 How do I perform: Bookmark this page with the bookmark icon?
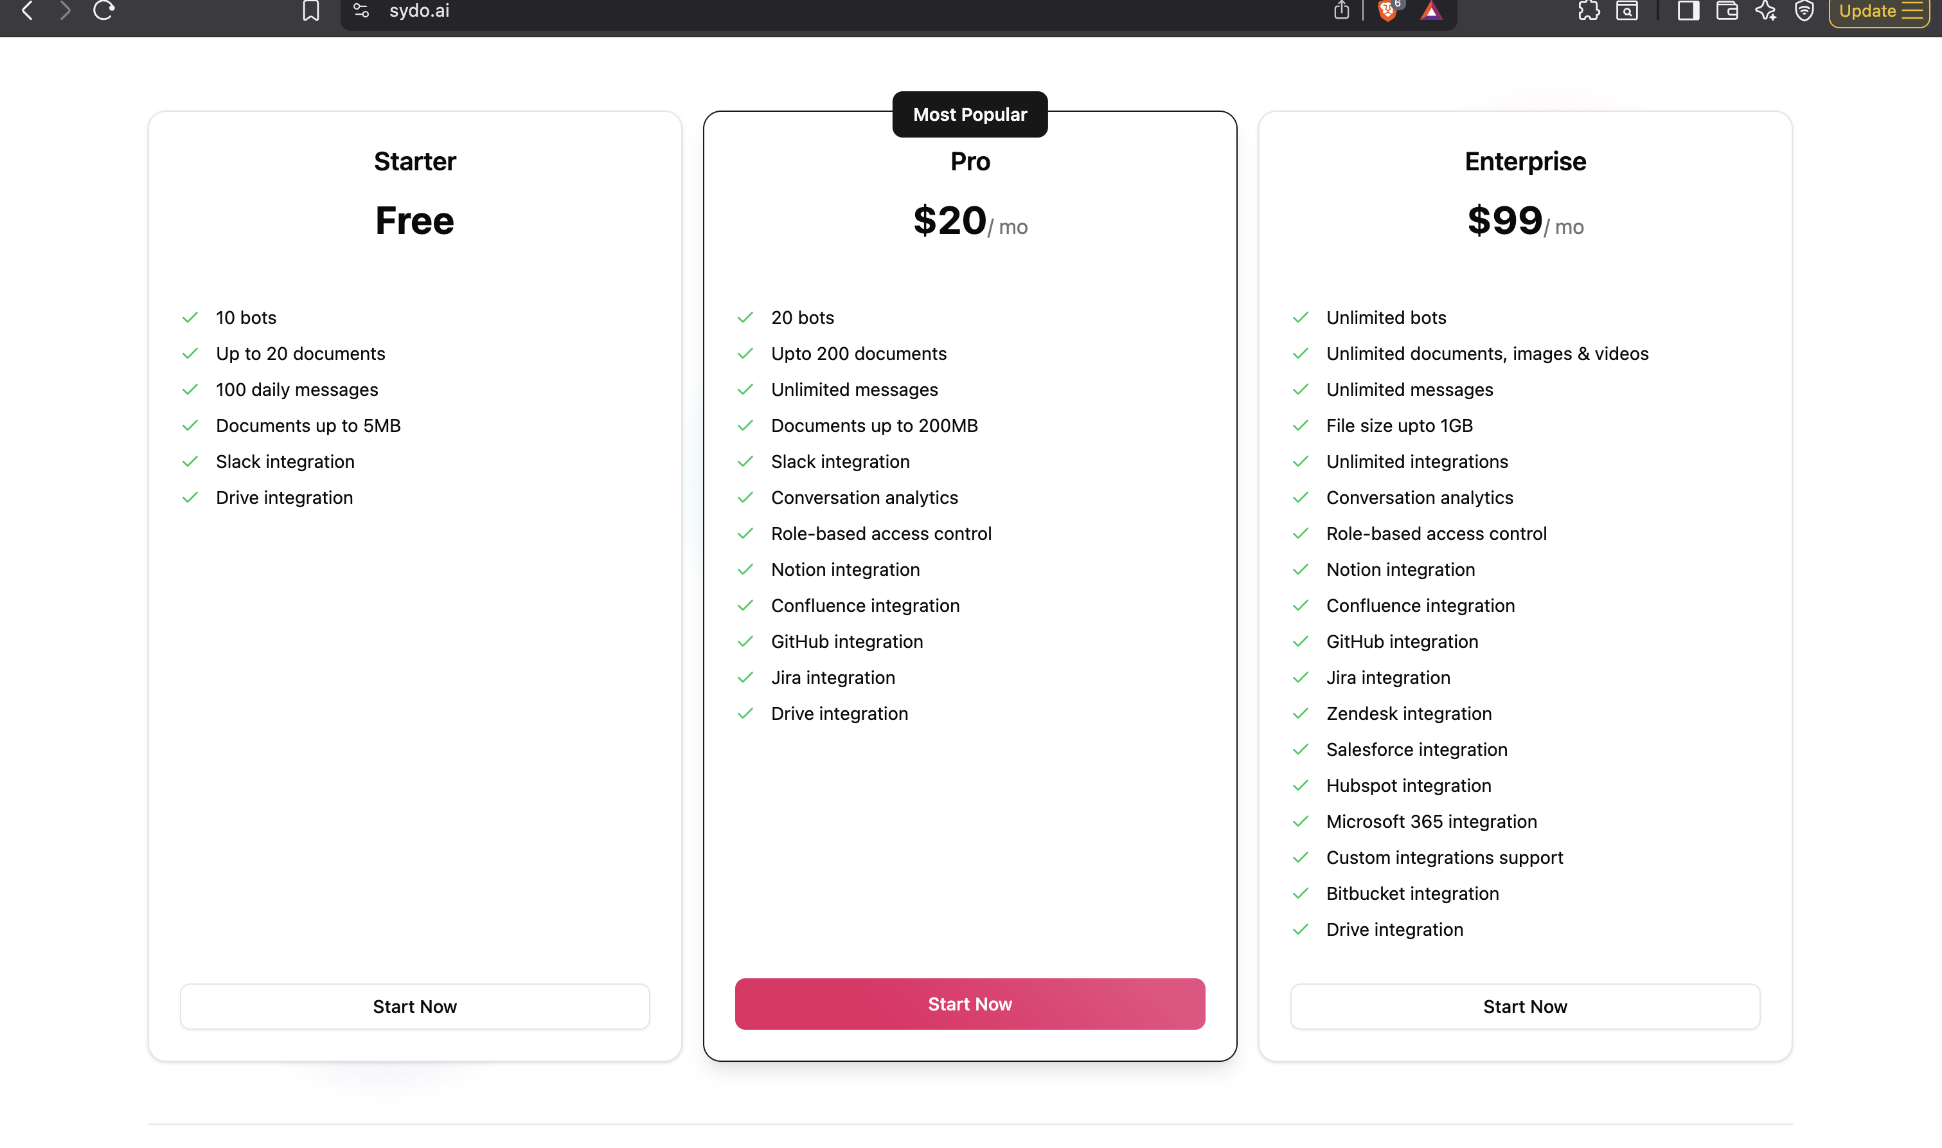click(311, 11)
